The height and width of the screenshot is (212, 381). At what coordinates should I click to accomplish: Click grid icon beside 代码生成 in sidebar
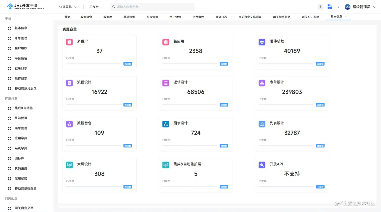pyautogui.click(x=9, y=169)
